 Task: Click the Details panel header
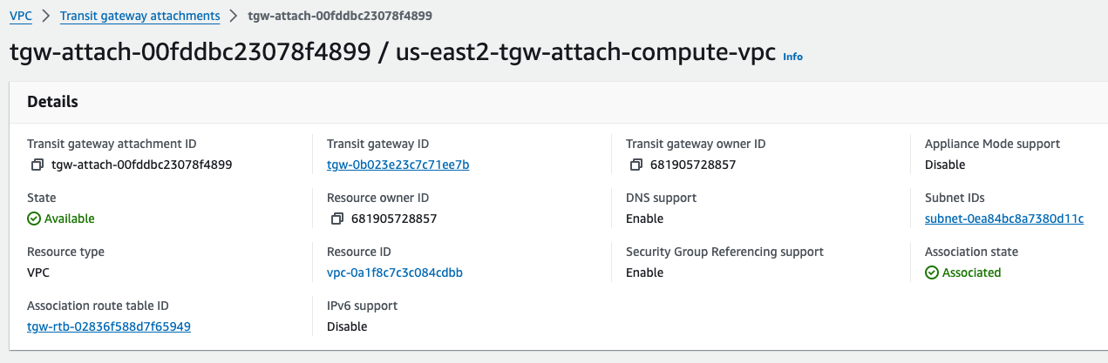pyautogui.click(x=558, y=102)
